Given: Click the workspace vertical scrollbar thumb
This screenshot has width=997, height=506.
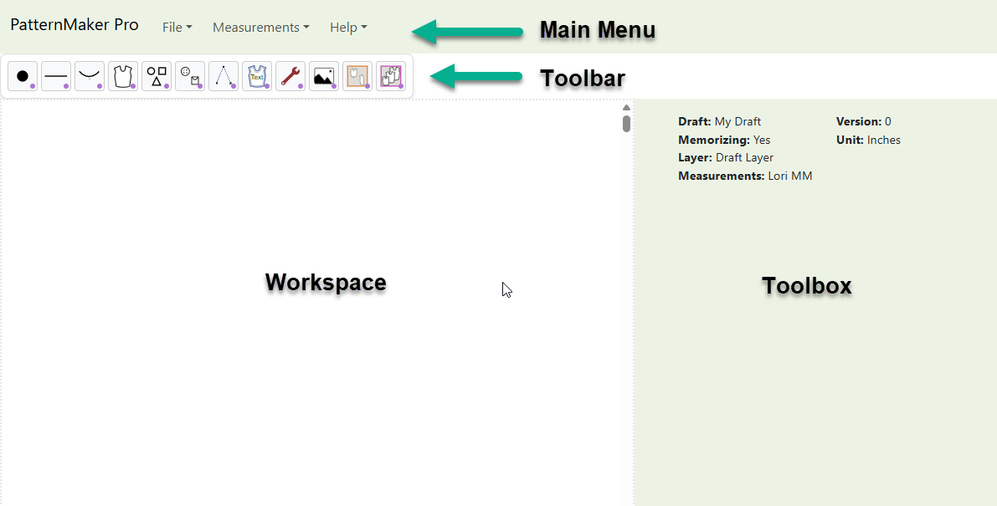Looking at the screenshot, I should (x=626, y=123).
